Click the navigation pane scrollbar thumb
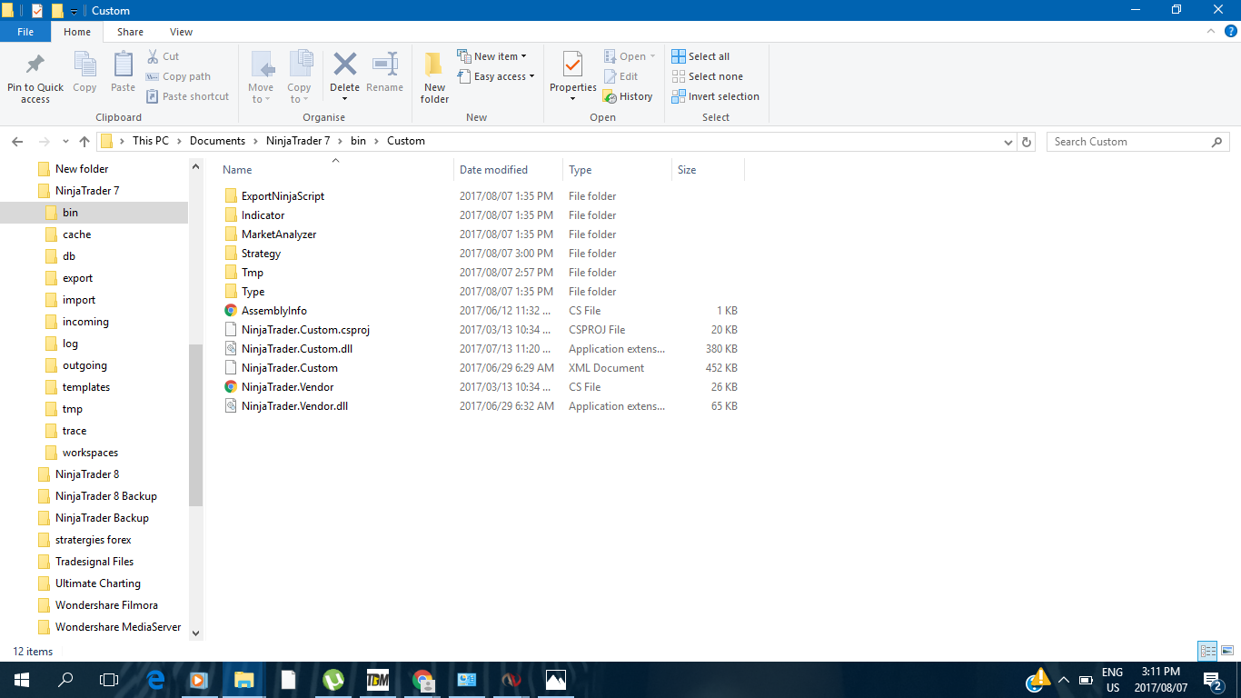The height and width of the screenshot is (698, 1241). tap(195, 425)
